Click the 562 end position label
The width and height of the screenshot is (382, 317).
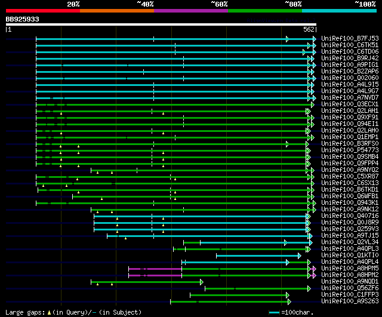click(309, 29)
